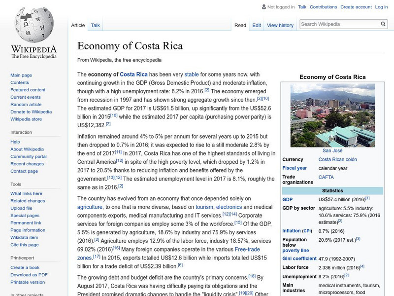The width and height of the screenshot is (394, 296).
Task: Open the View history tab
Action: point(280,25)
